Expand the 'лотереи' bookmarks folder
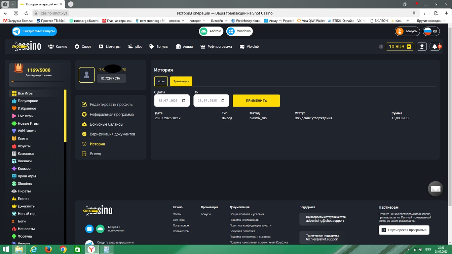Screen dimensions: 452x254 [x=197, y=20]
